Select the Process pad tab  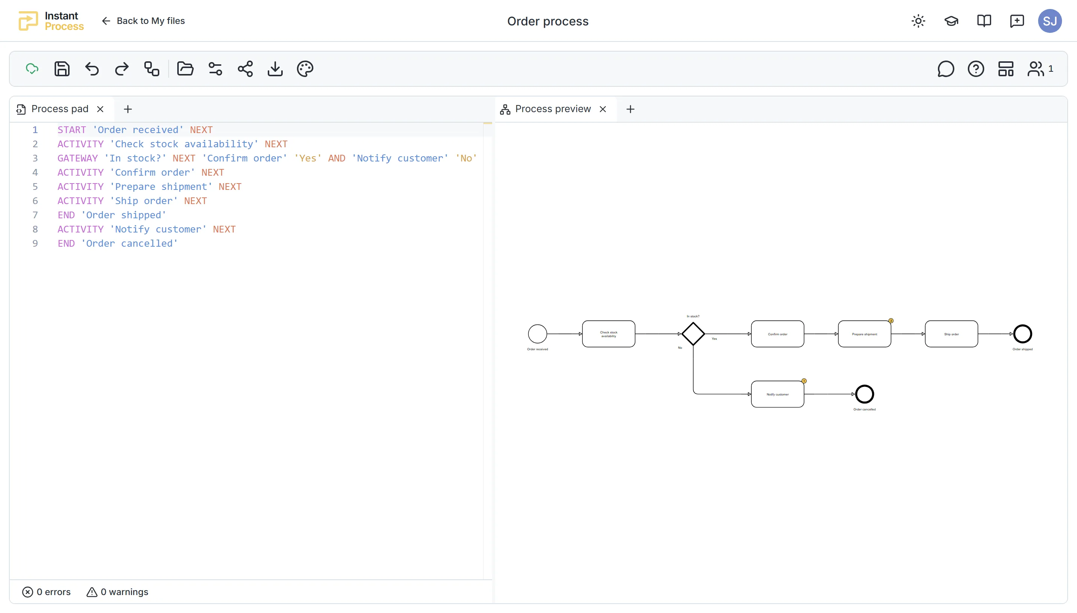[60, 109]
